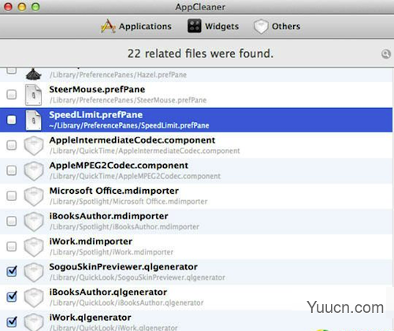
Task: Switch to the Others tab label
Action: (286, 26)
